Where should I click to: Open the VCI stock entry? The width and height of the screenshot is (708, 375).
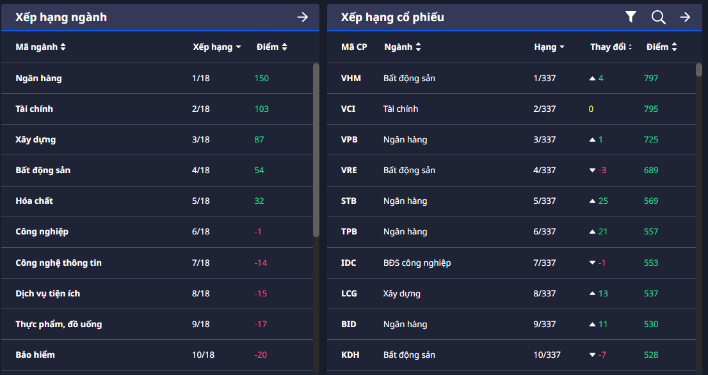(348, 109)
